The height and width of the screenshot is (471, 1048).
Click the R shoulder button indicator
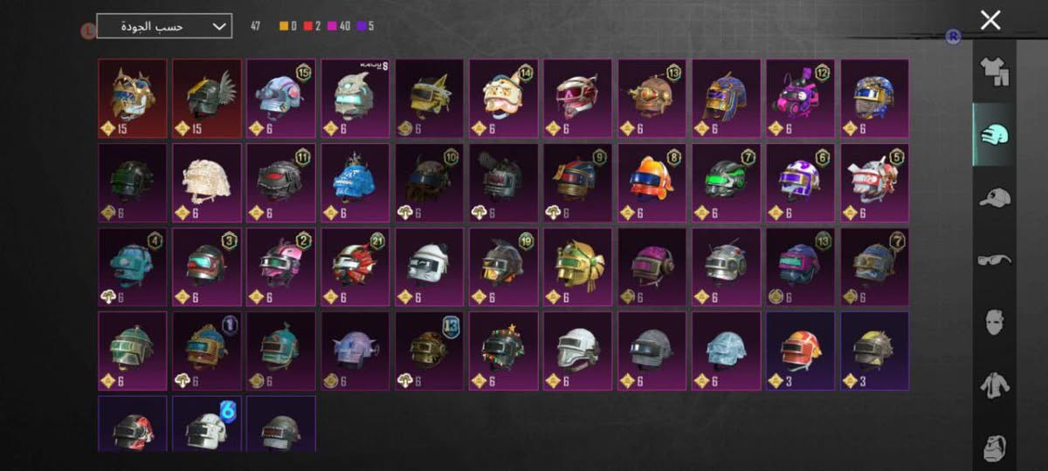pyautogui.click(x=954, y=37)
